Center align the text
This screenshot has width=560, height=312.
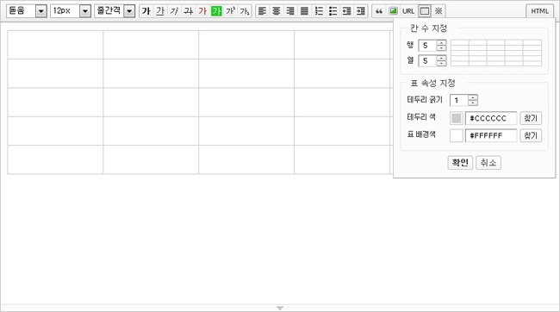click(276, 11)
